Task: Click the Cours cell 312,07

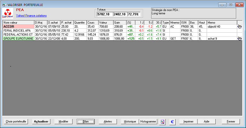Action: 92,31
